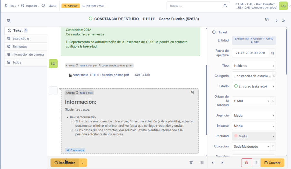The image size is (291, 169).
Task: Click the right panel scrollbar
Action: [x=286, y=52]
